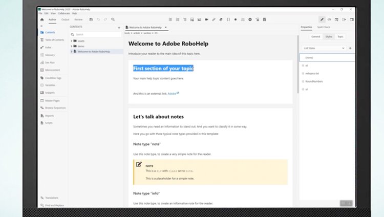Close the Welcome to Adobe RoboHelp document tab
The height and width of the screenshot is (217, 384).
(165, 28)
